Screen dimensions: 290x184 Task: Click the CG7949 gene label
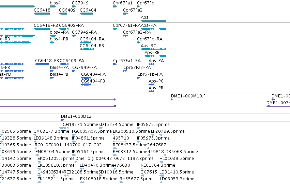tap(80, 3)
